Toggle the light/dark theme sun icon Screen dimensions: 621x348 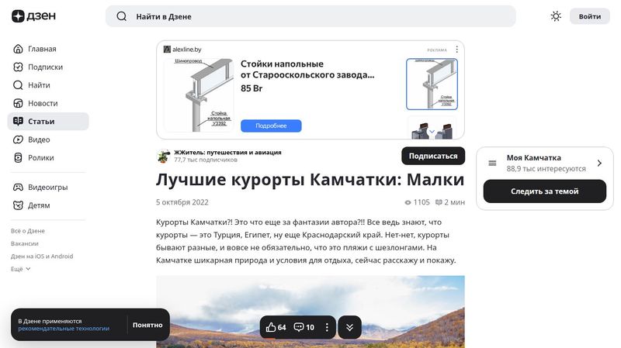556,16
